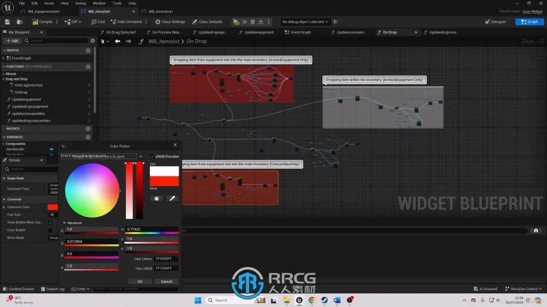547x307 pixels.
Task: Open the debug object selection dropdown
Action: point(305,22)
